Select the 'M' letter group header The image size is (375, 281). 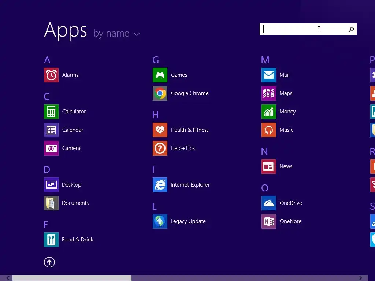coord(265,60)
